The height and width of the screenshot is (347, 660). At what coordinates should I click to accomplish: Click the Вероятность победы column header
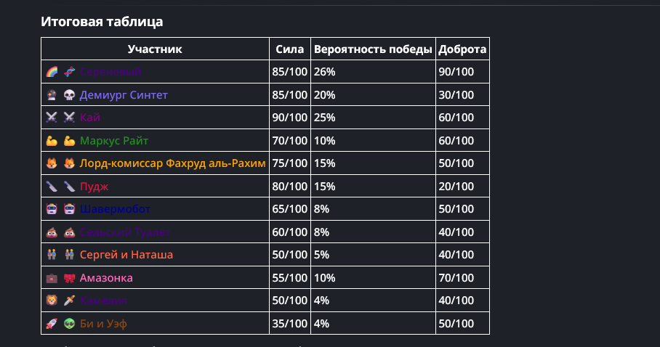(x=373, y=49)
